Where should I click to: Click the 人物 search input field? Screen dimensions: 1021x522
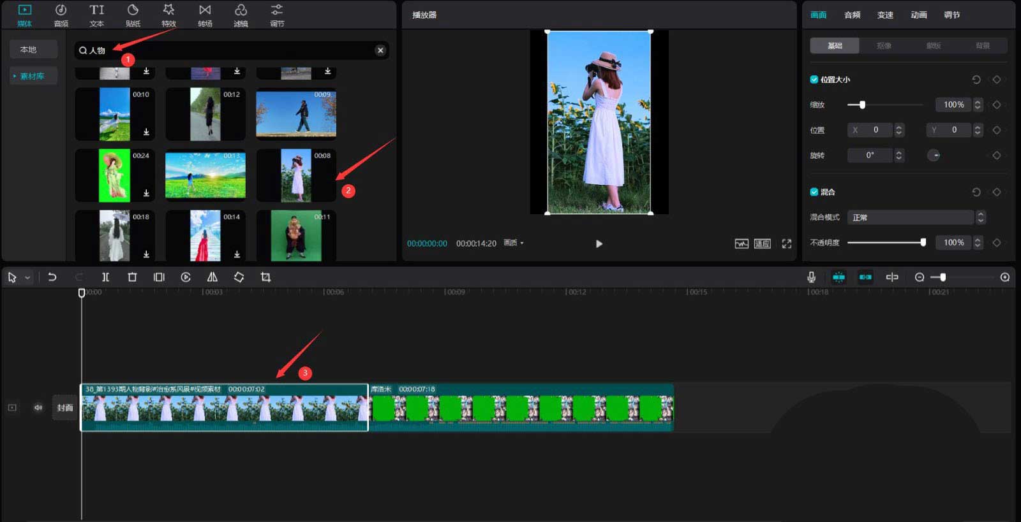pyautogui.click(x=230, y=50)
